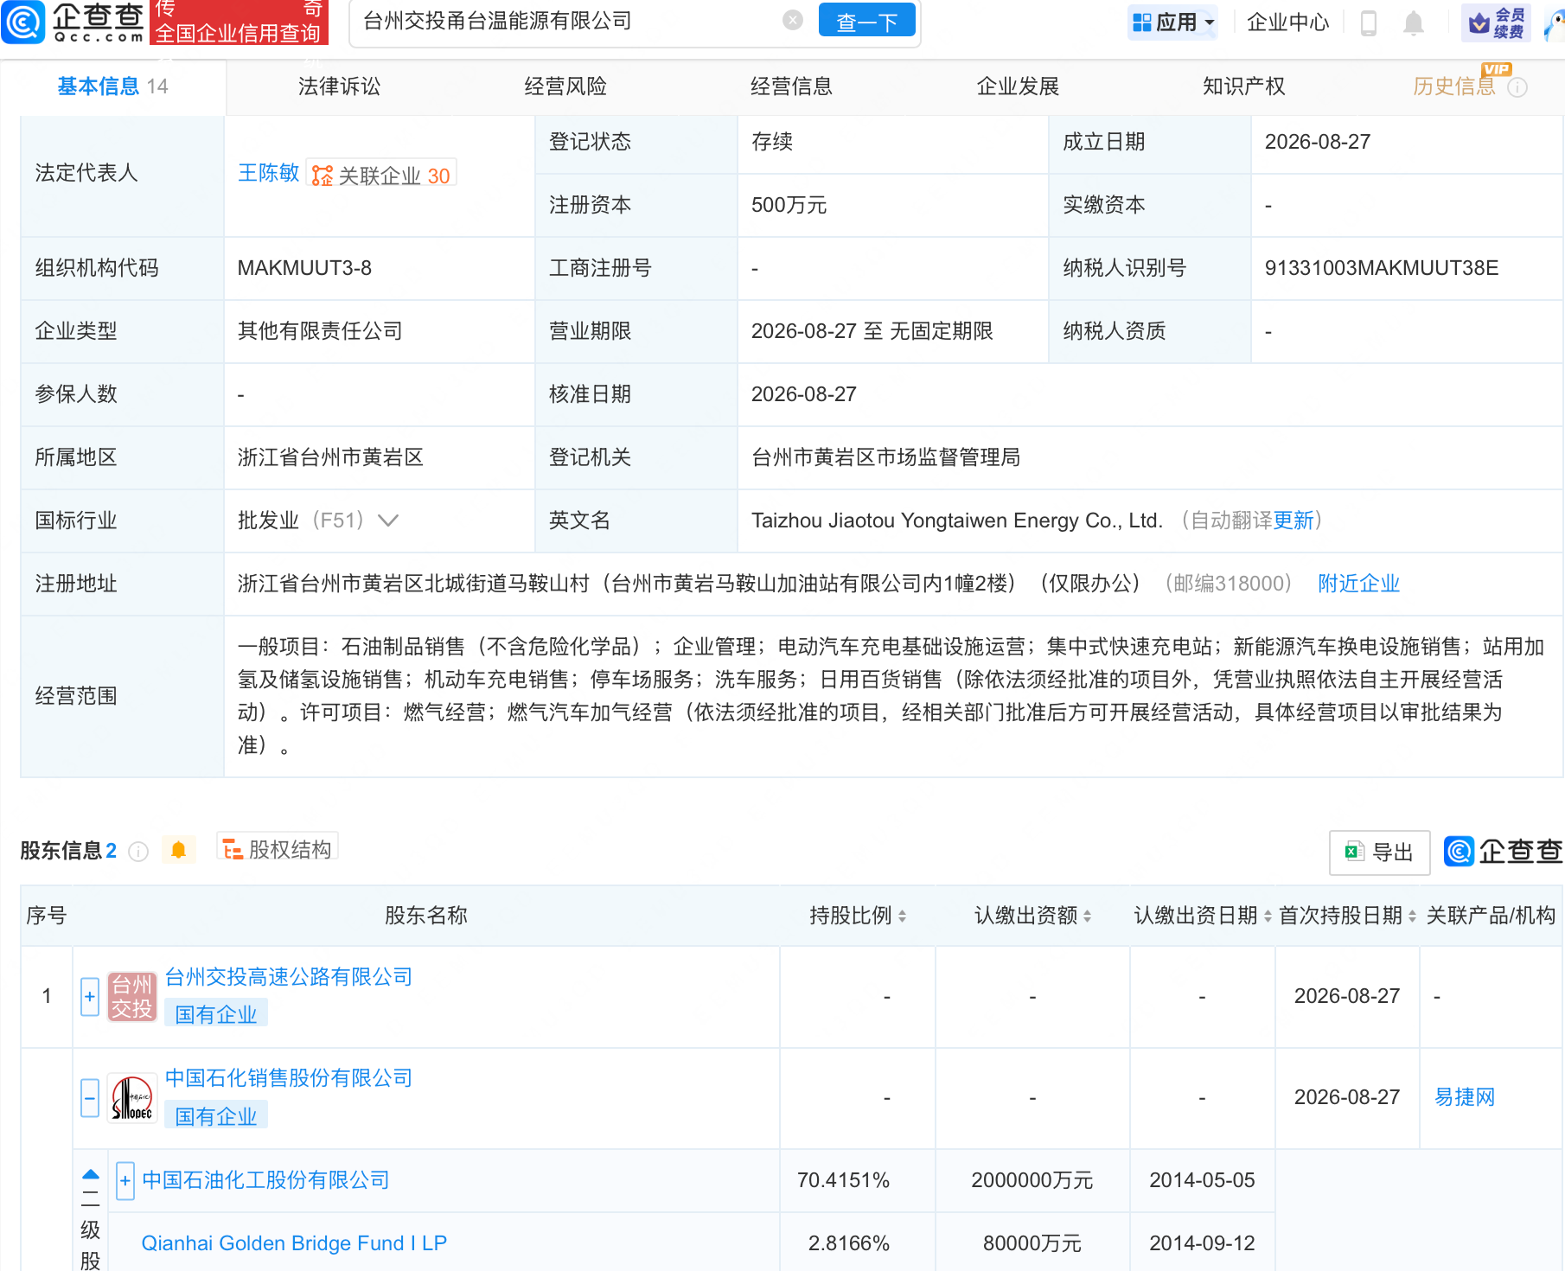The width and height of the screenshot is (1565, 1271).
Task: Open 附近企业 nearby companies link
Action: tap(1358, 584)
